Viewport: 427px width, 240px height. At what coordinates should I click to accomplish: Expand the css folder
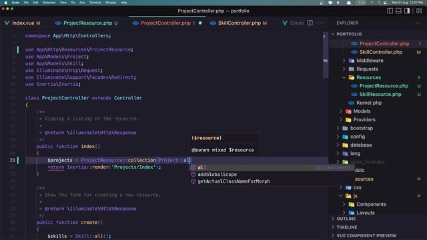(357, 187)
